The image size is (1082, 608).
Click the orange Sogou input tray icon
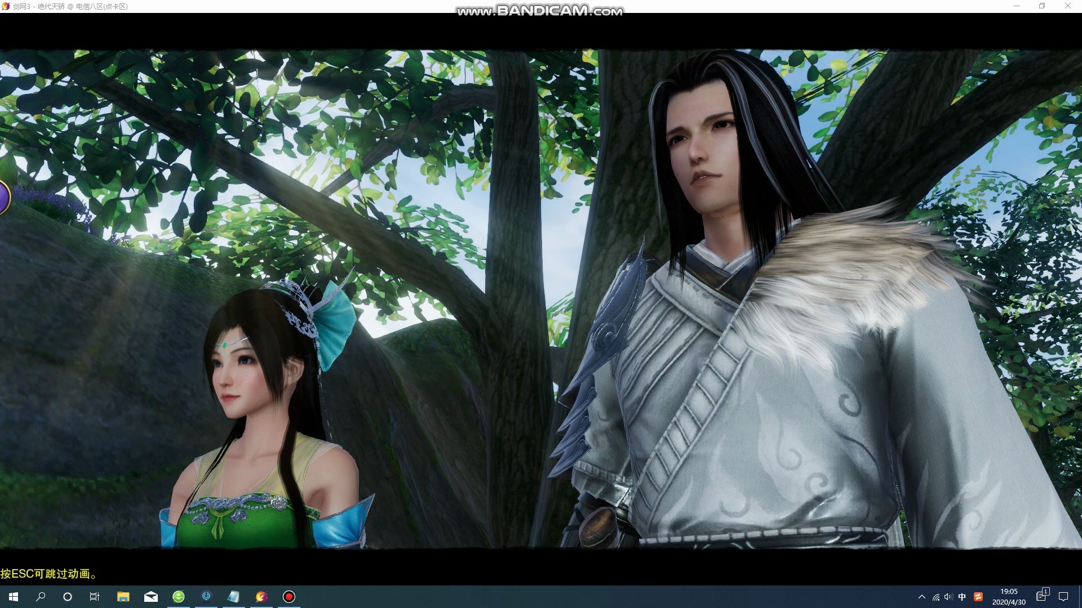coord(978,597)
